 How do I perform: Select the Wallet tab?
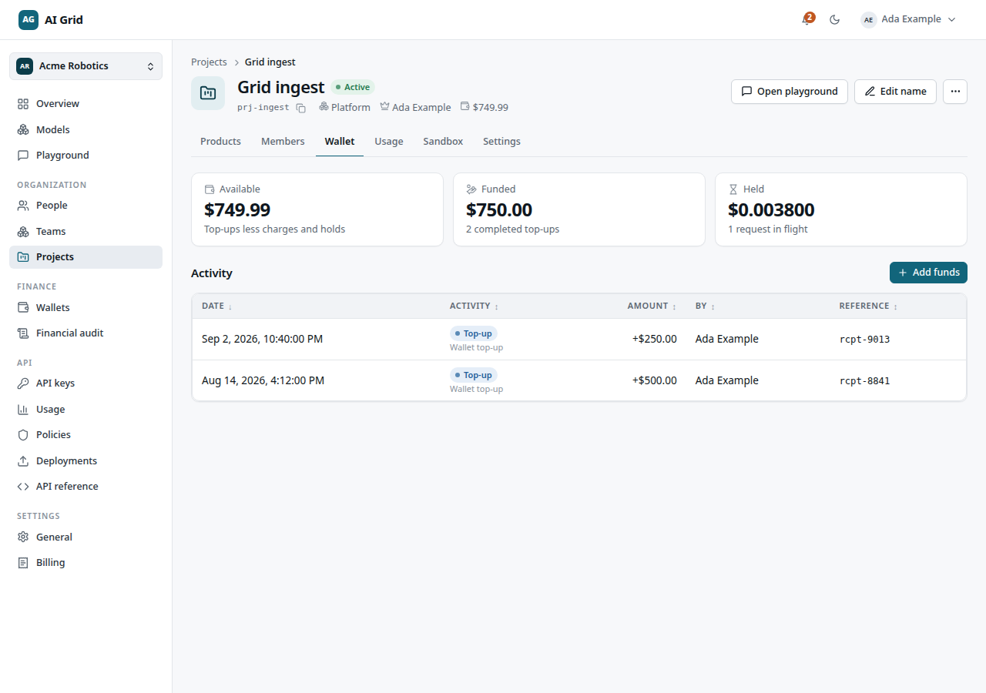[340, 142]
